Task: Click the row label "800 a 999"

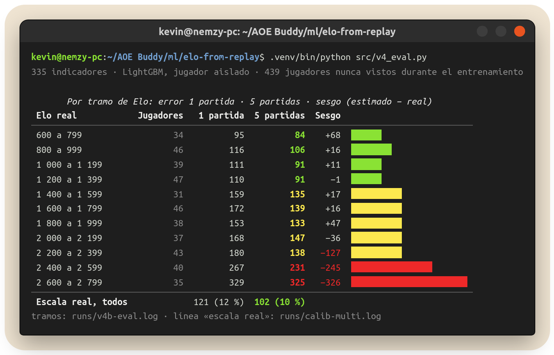Action: click(59, 150)
